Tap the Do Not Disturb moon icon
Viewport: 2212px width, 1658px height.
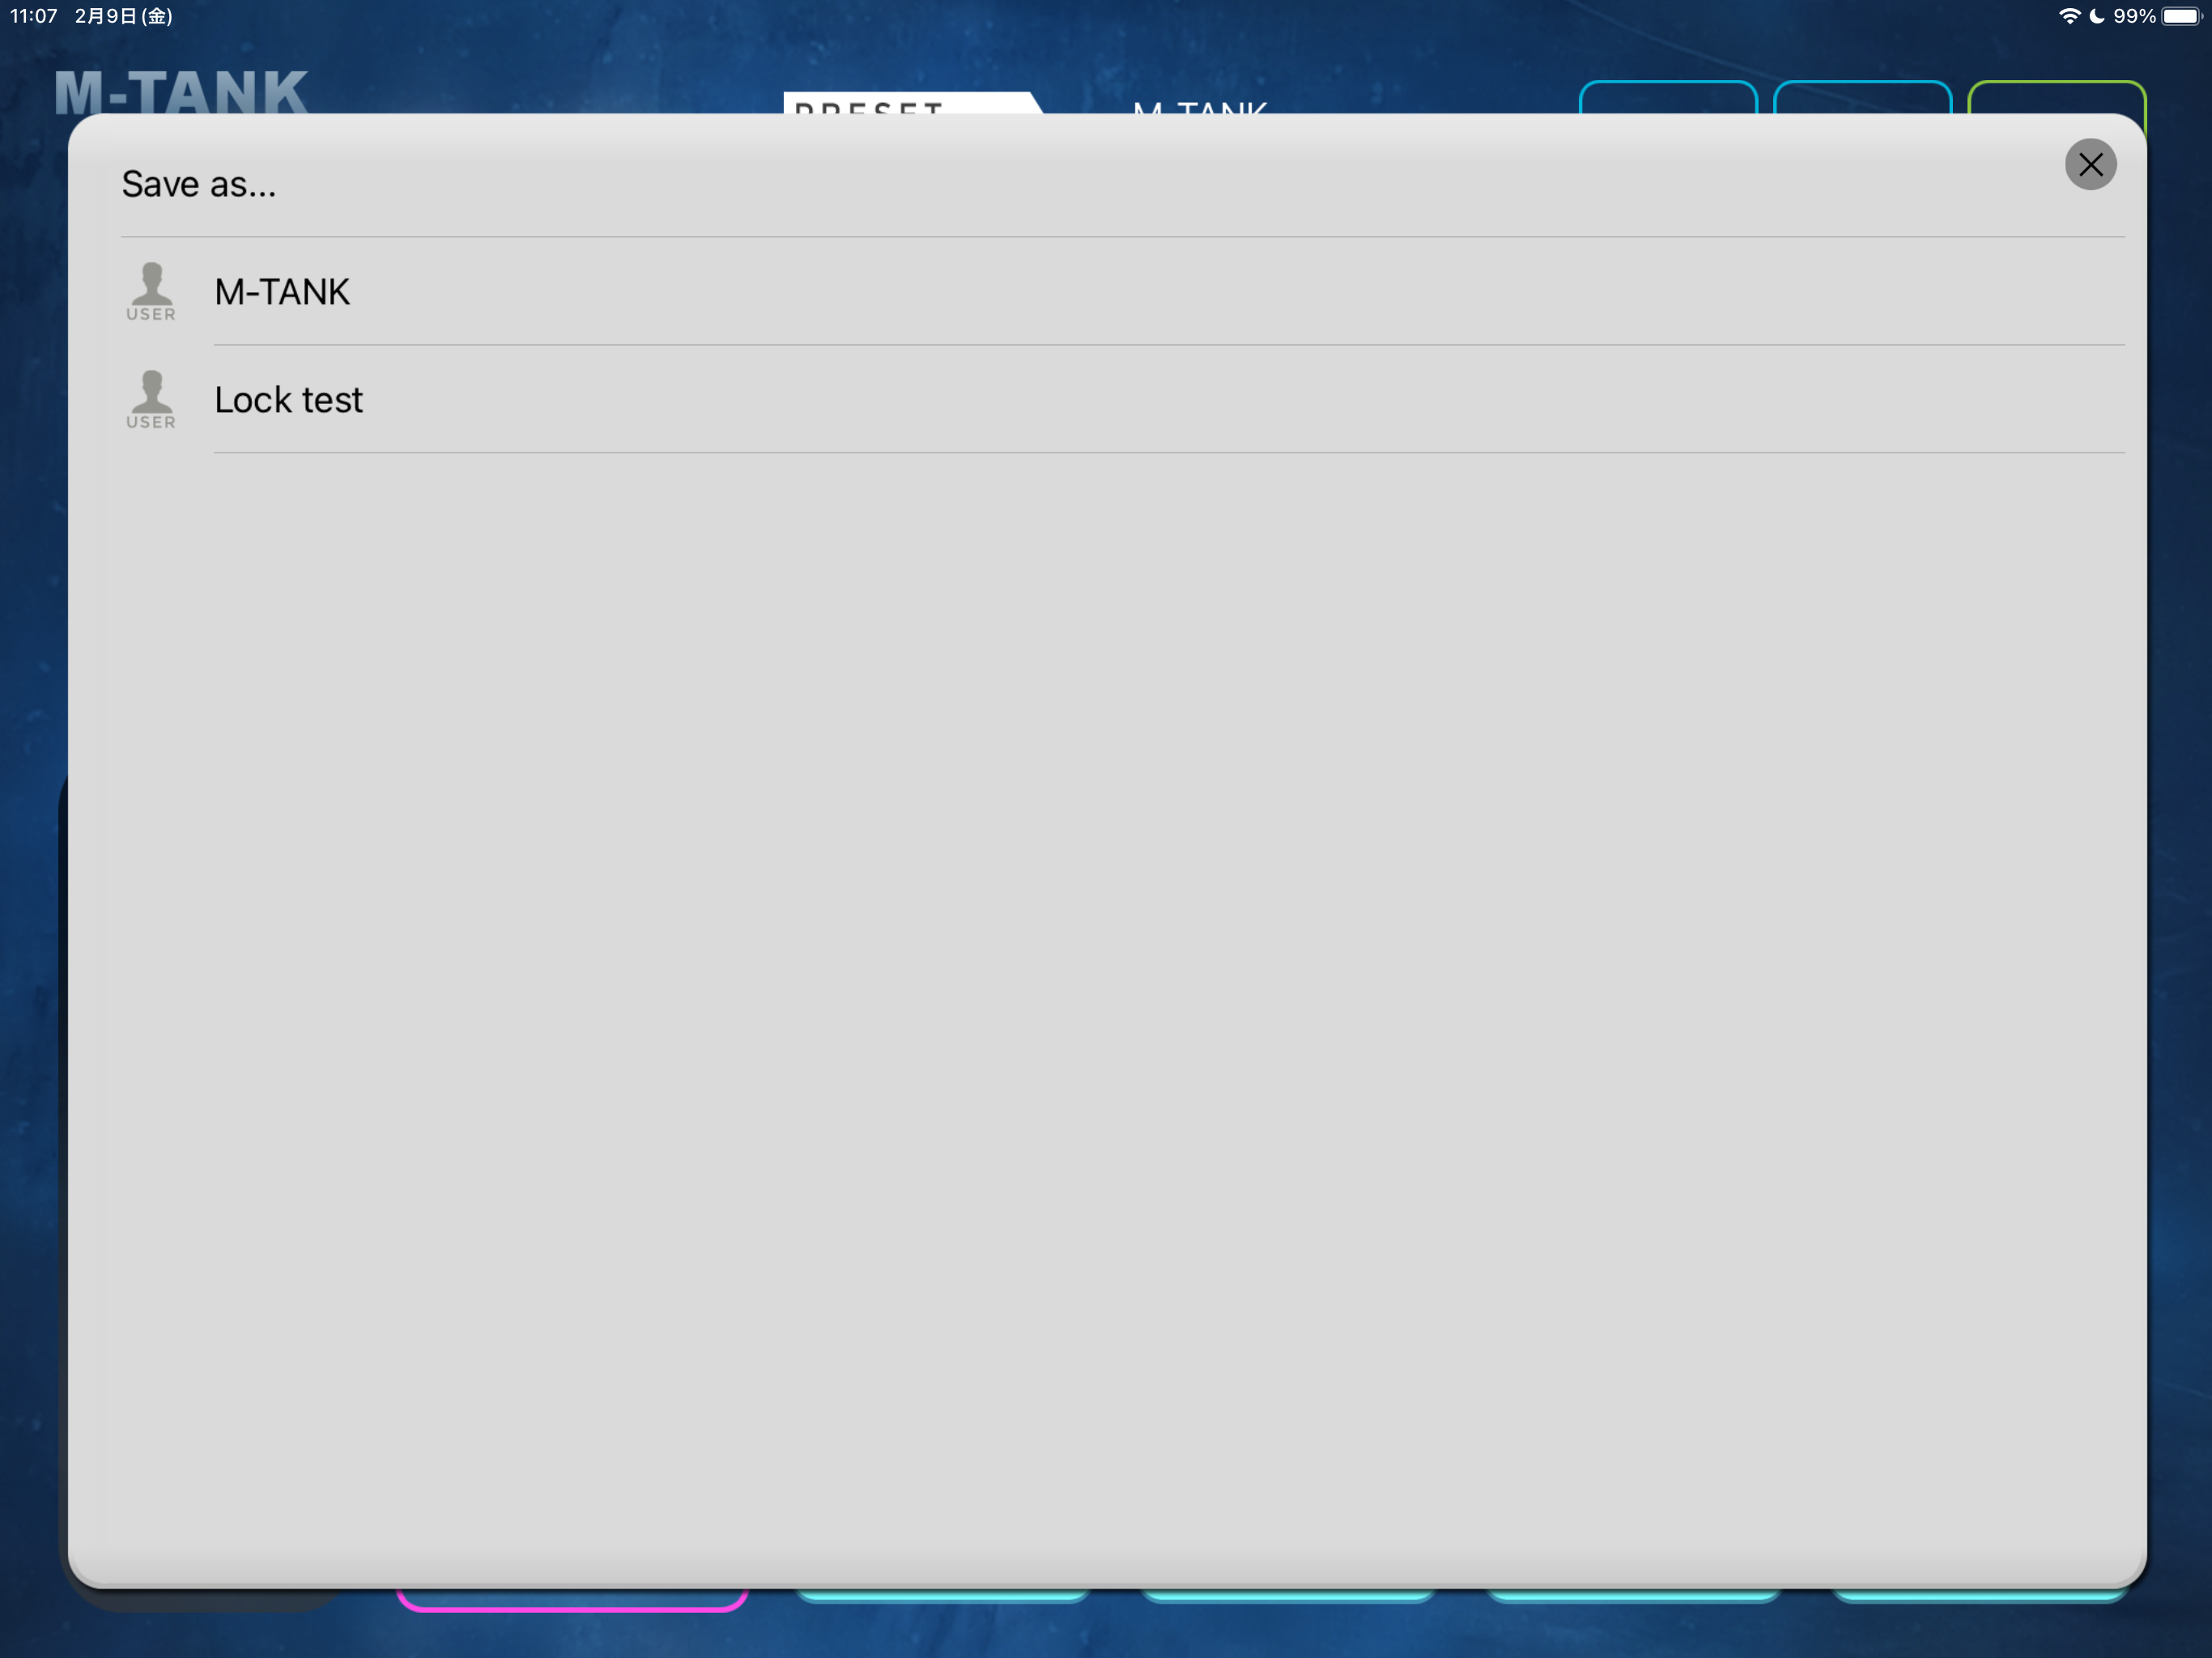(x=2096, y=16)
